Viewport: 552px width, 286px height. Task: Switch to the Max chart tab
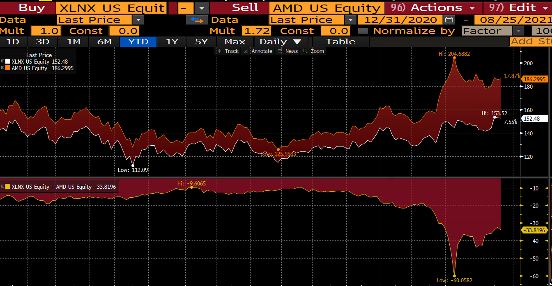click(x=234, y=41)
